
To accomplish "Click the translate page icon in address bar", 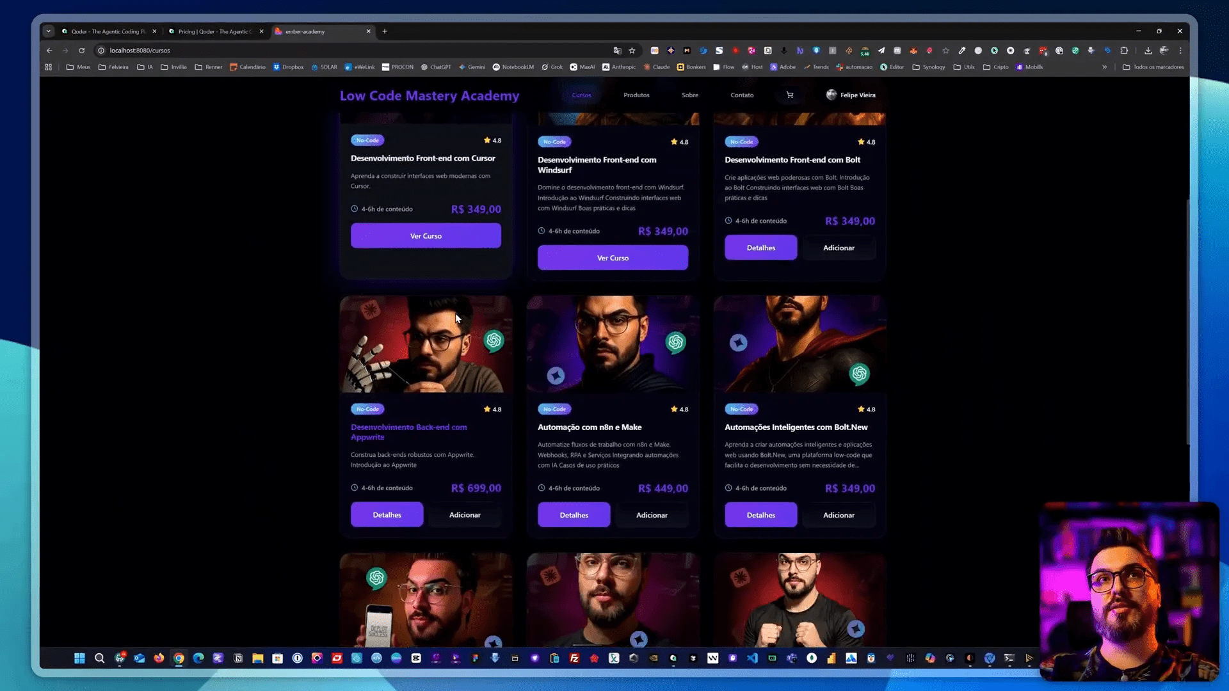I will click(x=617, y=51).
